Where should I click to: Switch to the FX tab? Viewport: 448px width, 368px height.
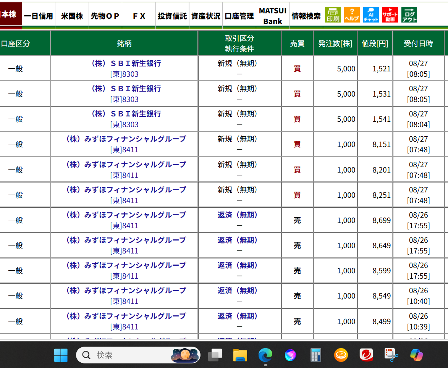139,16
